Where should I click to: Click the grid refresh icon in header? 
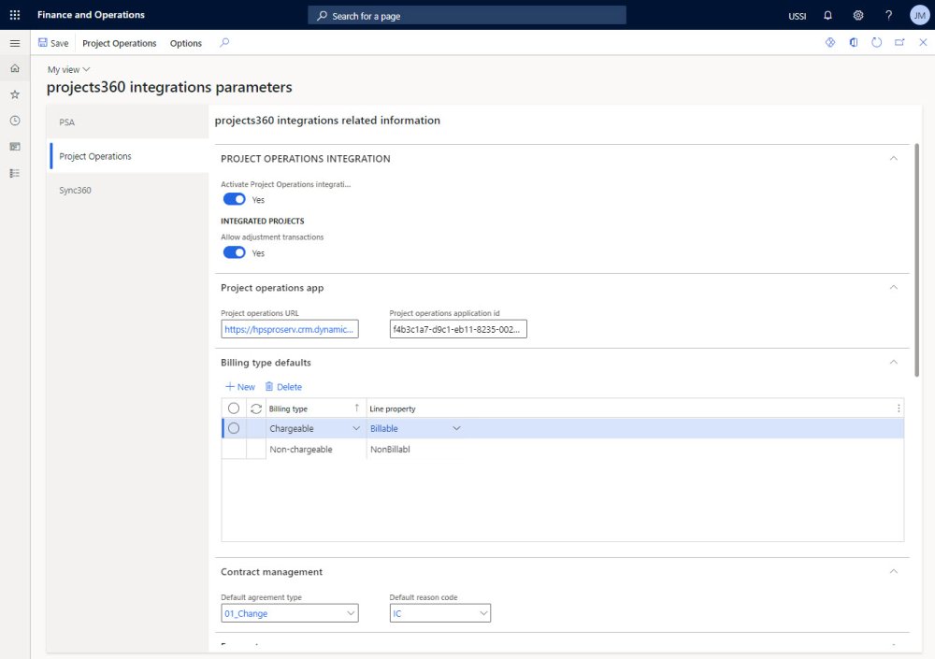pos(256,408)
